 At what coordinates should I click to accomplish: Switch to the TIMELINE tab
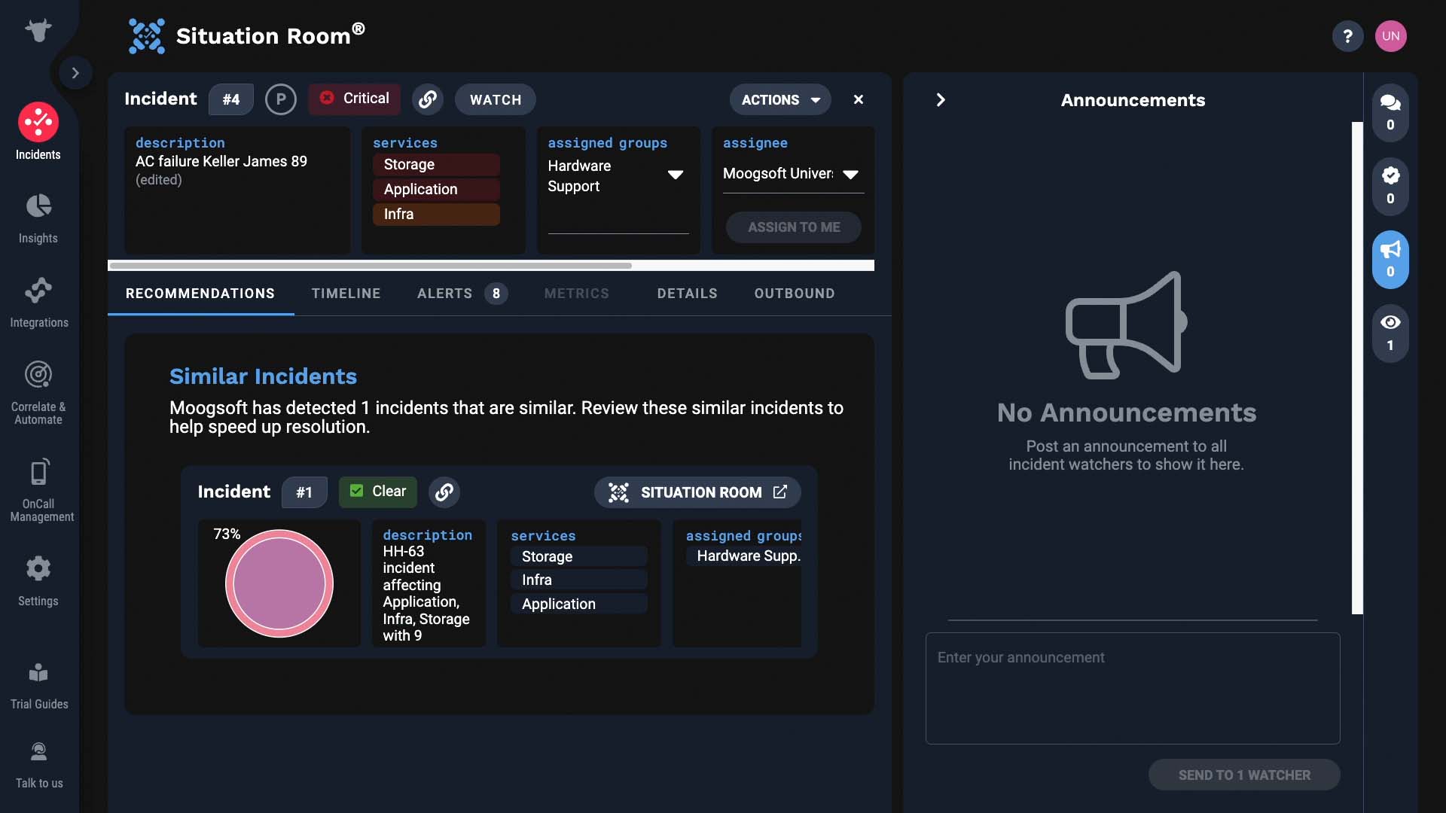(346, 294)
